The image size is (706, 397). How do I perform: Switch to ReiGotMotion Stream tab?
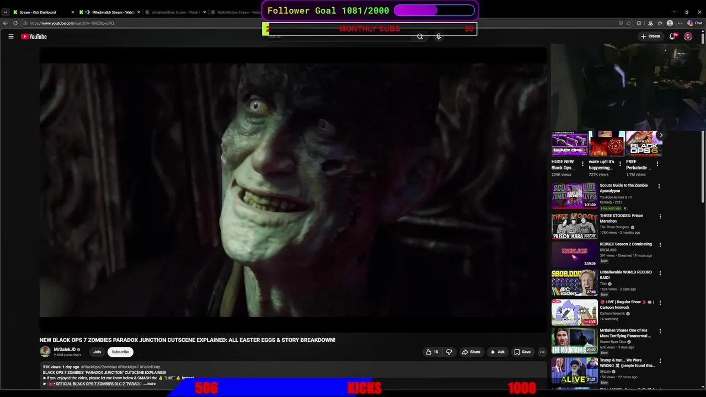pos(236,12)
